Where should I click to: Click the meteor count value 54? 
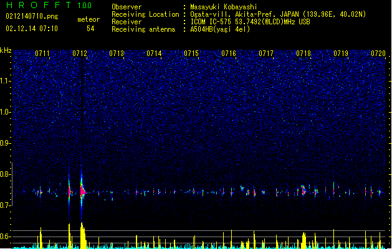tap(90, 29)
